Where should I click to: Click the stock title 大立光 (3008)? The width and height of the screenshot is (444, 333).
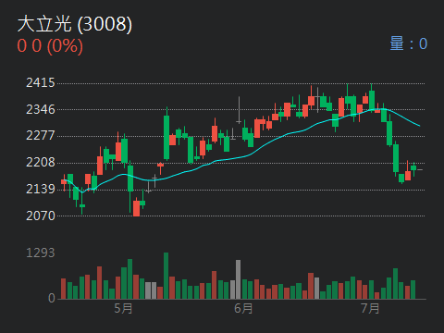pos(75,24)
